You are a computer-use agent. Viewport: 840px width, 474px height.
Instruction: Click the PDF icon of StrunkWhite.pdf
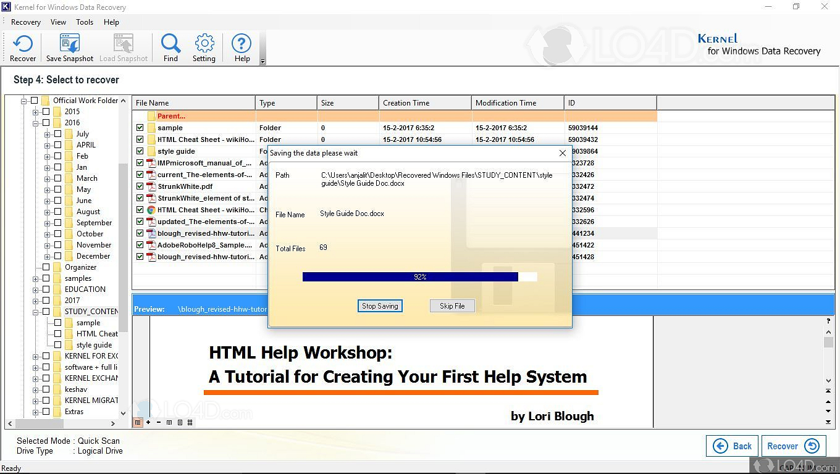151,186
